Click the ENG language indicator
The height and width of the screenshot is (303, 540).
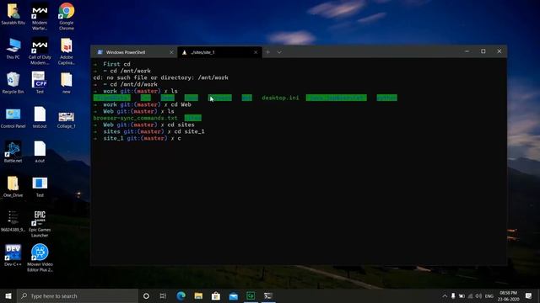point(489,296)
